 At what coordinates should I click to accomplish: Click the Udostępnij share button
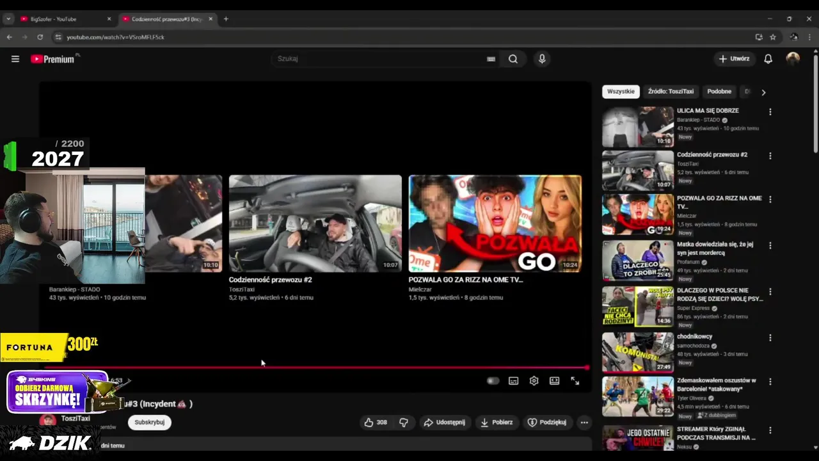point(444,423)
